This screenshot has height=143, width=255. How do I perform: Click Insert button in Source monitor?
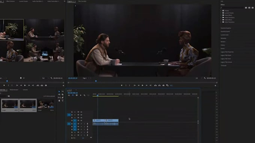pos(38,86)
